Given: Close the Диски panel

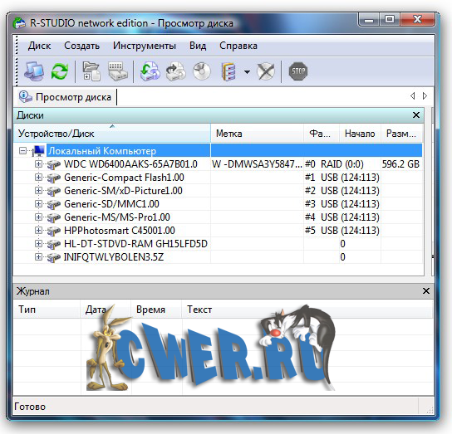Looking at the screenshot, I should click(x=416, y=115).
